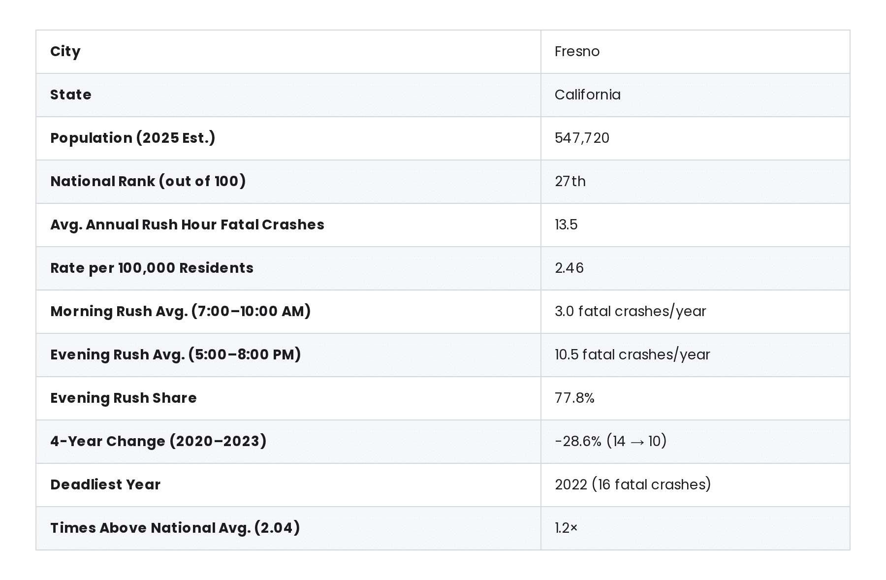The height and width of the screenshot is (580, 886).
Task: Click the 'Population (2025 Est.)' label
Action: coord(133,138)
